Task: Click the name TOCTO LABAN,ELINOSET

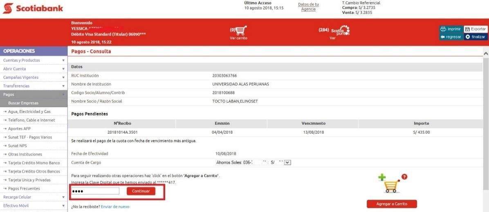Action: 235,102
